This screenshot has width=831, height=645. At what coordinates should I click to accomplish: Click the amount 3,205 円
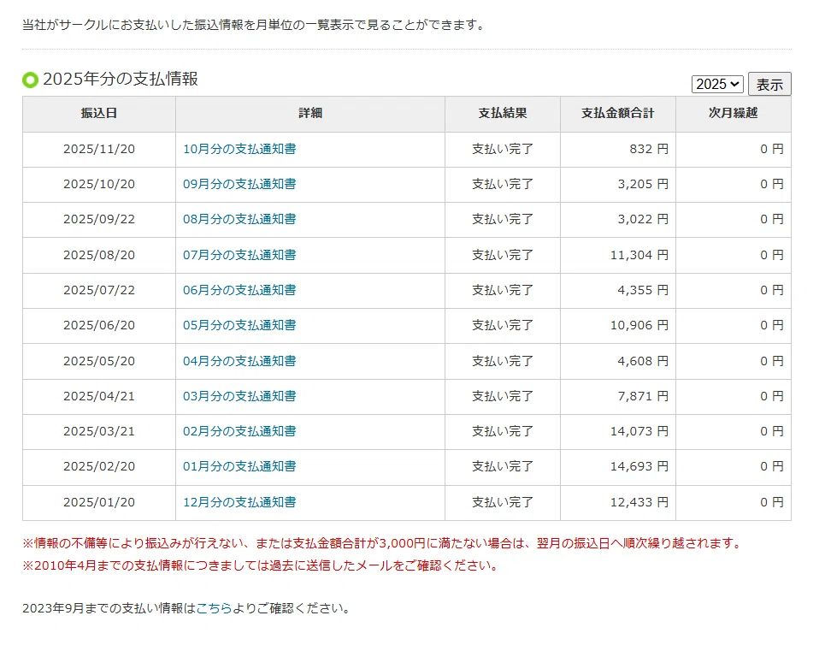643,184
